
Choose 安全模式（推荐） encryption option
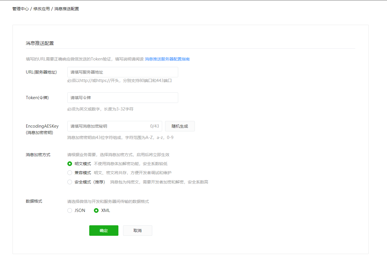point(70,182)
